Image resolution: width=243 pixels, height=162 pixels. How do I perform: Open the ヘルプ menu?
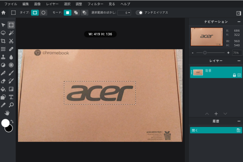125,4
